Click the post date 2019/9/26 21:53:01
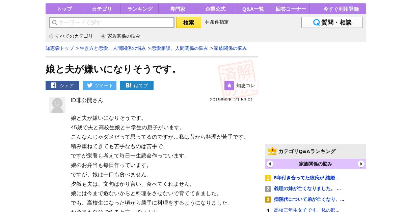Screen dimensions: 405x212 click(232, 100)
